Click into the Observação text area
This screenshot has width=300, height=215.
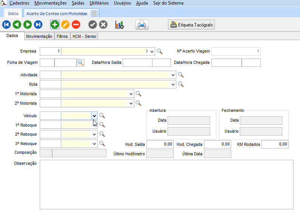tap(166, 184)
